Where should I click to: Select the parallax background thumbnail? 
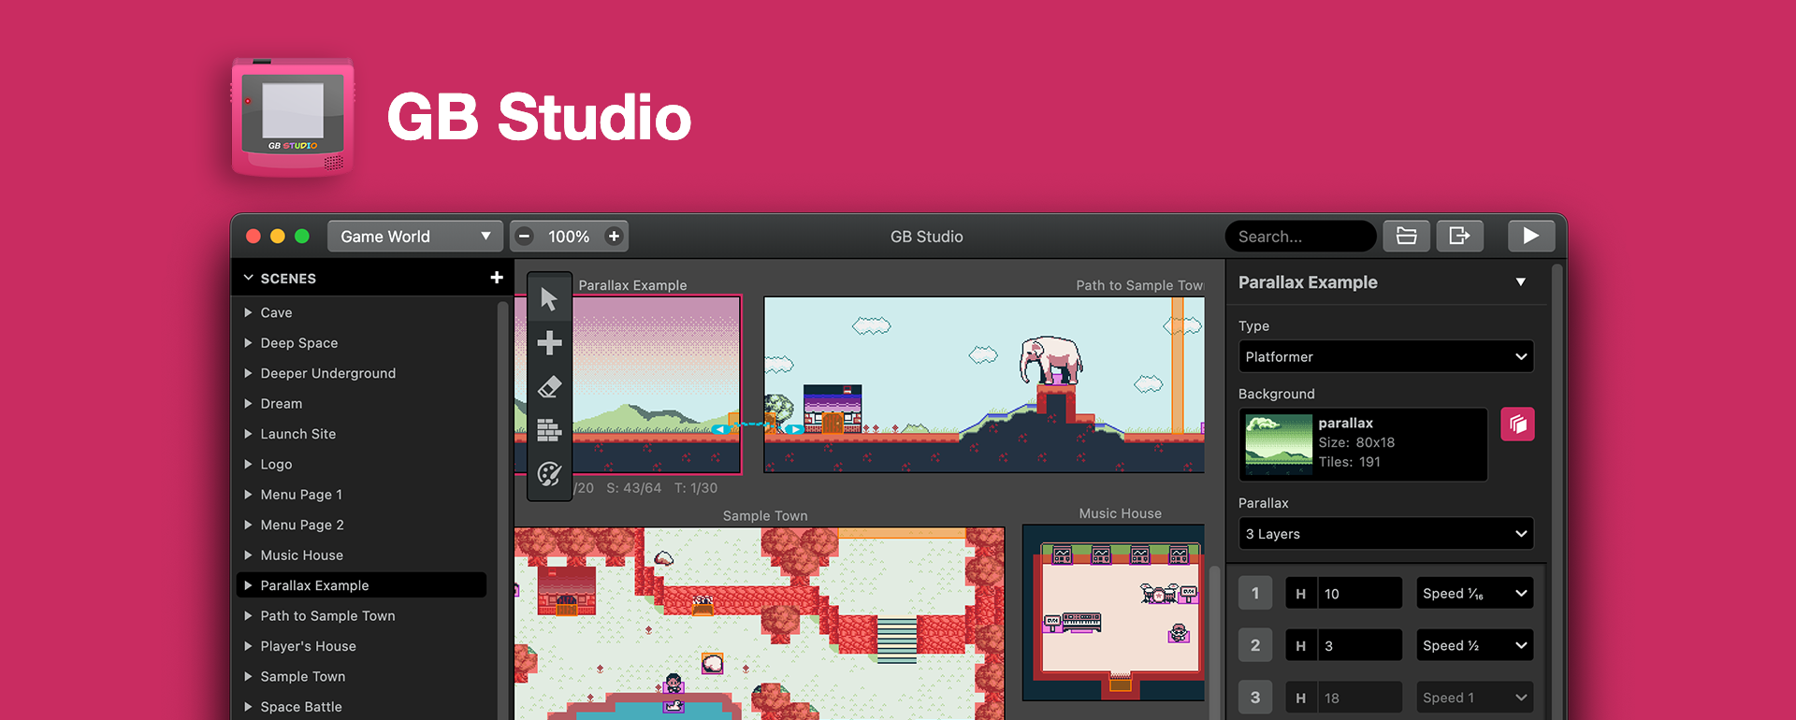coord(1279,444)
